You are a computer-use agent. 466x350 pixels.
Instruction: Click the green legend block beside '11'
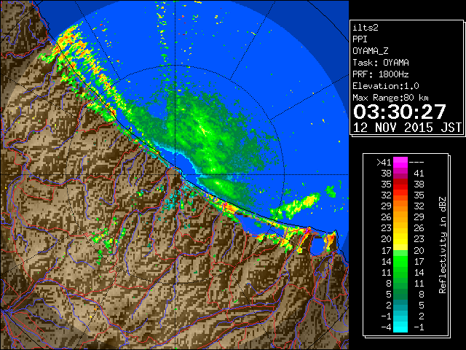pyautogui.click(x=400, y=272)
